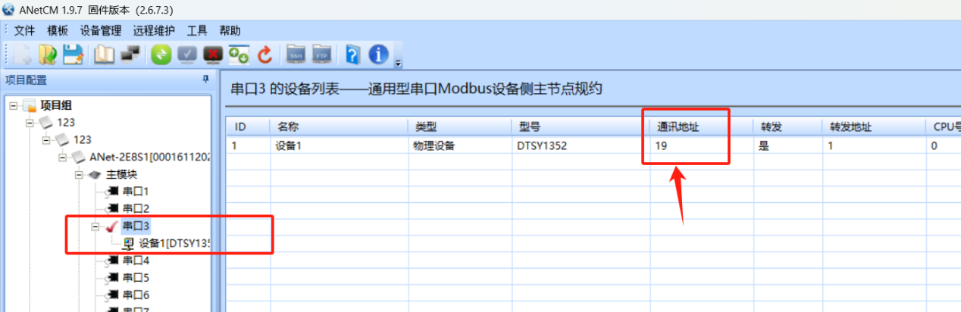Collapse the 串口3 tree node

point(95,226)
